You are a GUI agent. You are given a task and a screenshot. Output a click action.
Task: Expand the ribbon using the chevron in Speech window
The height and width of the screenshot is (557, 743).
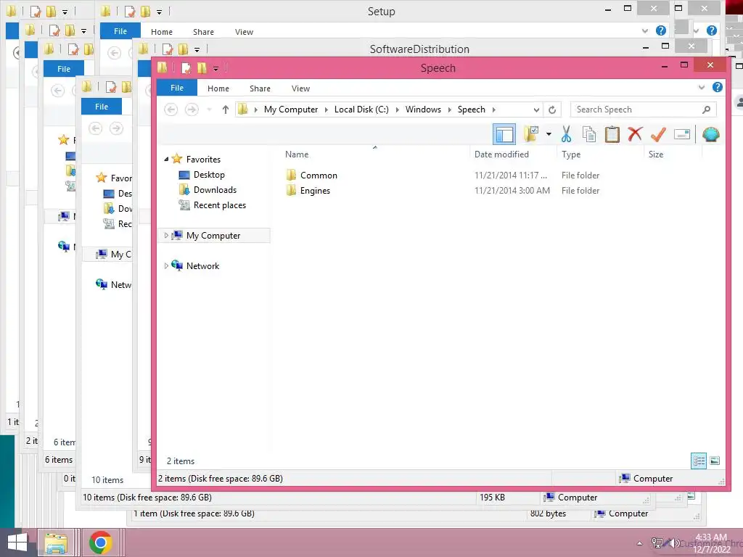tap(702, 88)
